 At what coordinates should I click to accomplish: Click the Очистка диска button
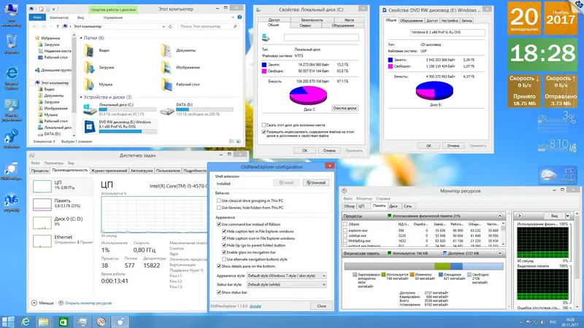(345, 108)
